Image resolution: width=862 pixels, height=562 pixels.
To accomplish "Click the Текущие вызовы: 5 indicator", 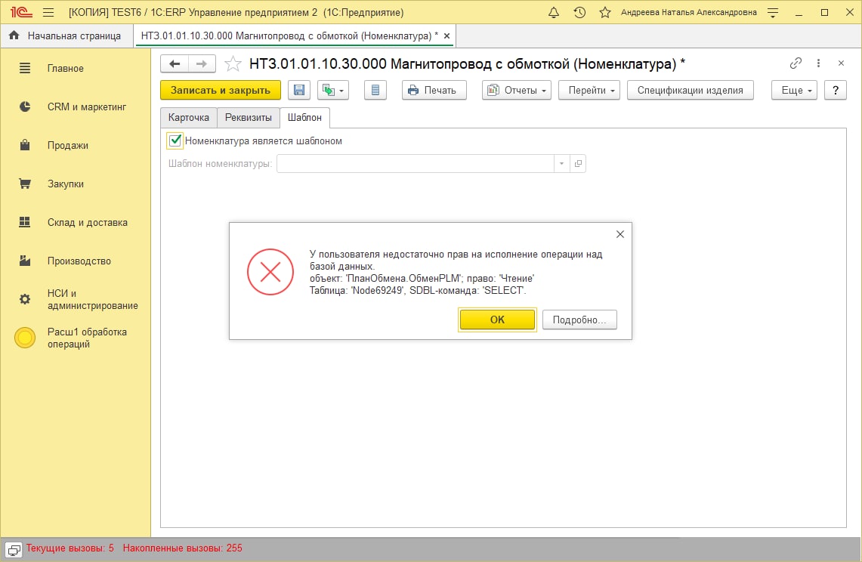I will [x=70, y=548].
